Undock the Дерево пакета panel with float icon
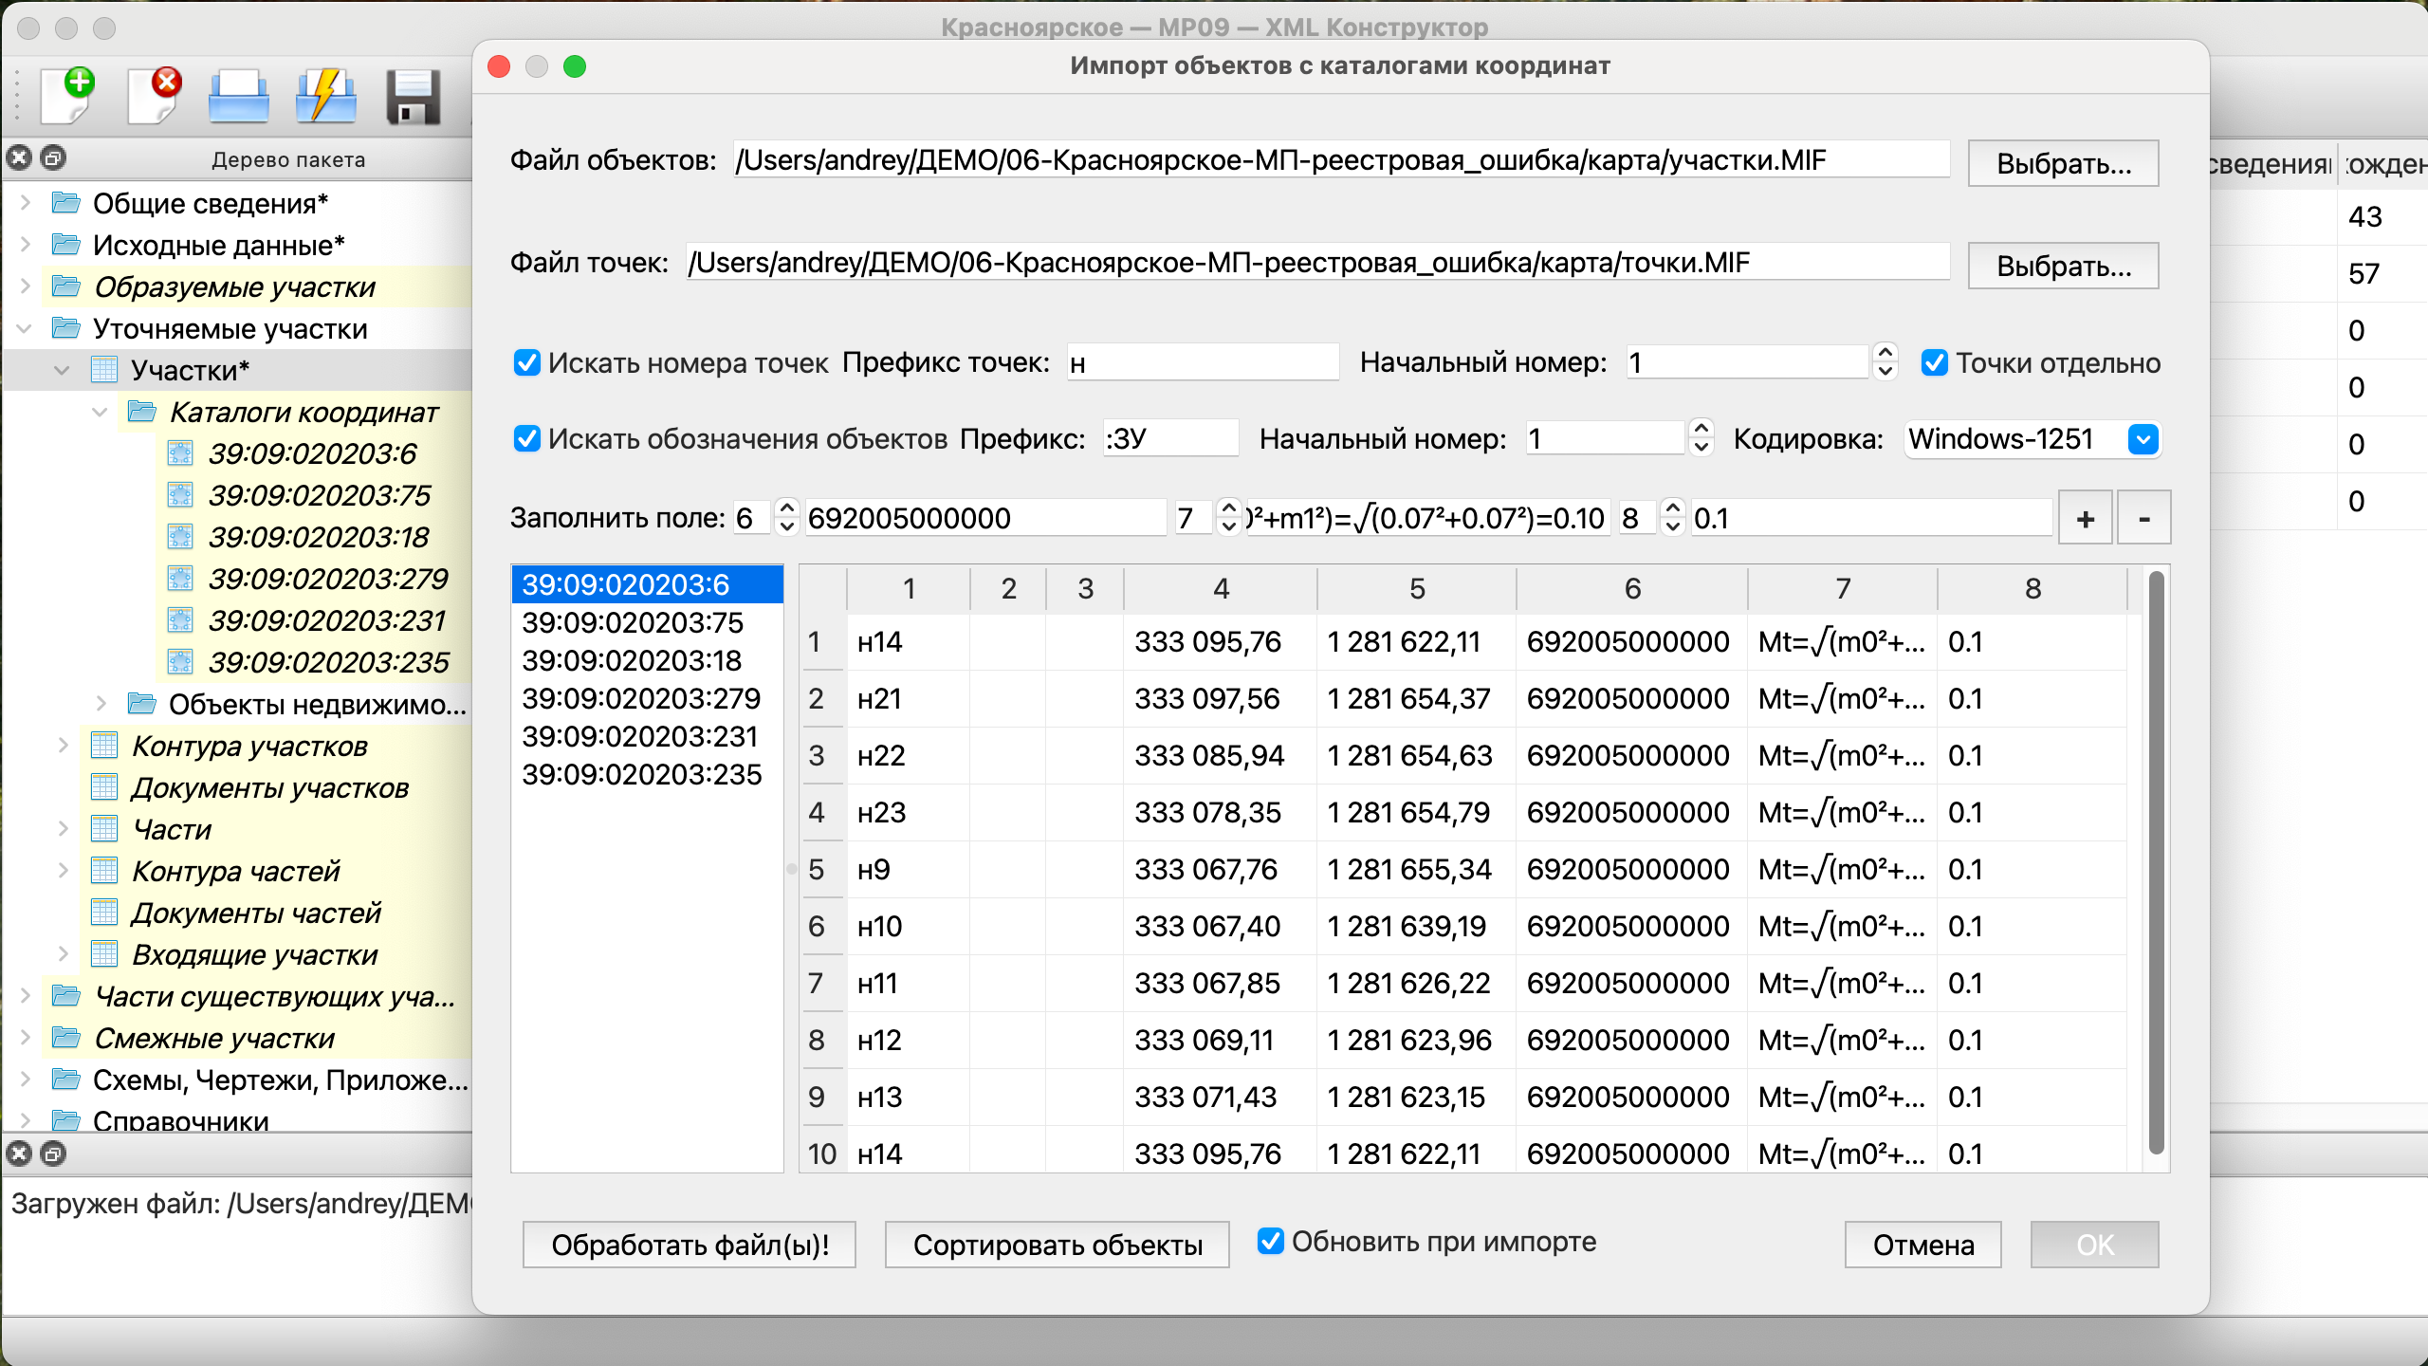 tap(54, 157)
